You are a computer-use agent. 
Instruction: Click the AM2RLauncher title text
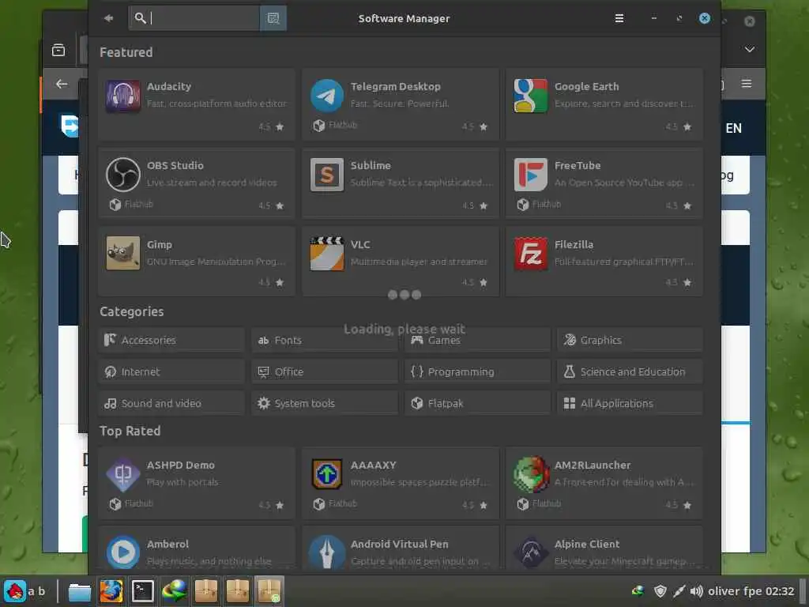pos(593,465)
